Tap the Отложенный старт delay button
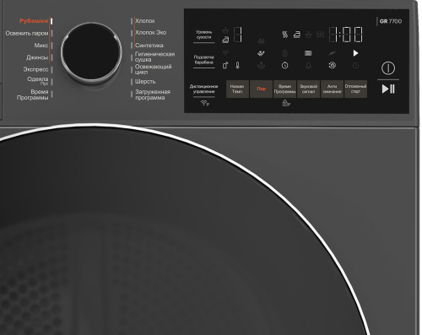 355,89
